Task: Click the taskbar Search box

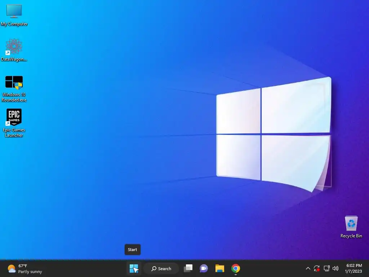Action: [x=161, y=268]
